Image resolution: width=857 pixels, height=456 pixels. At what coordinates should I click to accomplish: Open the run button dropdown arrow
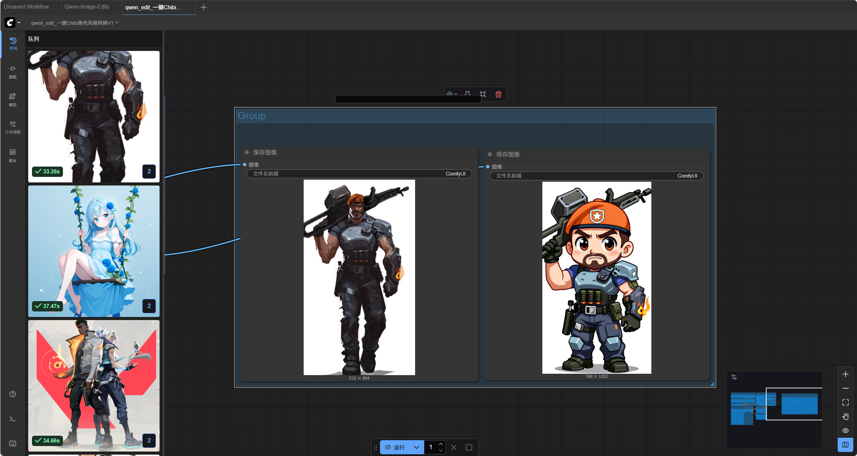pyautogui.click(x=416, y=447)
